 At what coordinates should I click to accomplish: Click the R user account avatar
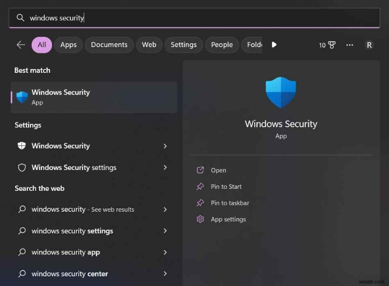(369, 45)
